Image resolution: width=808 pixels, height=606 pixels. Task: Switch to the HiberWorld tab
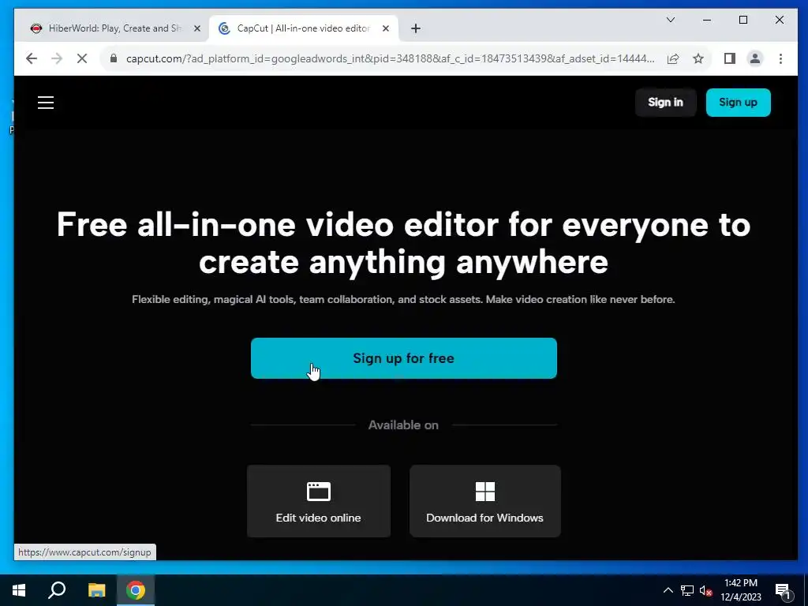point(115,28)
